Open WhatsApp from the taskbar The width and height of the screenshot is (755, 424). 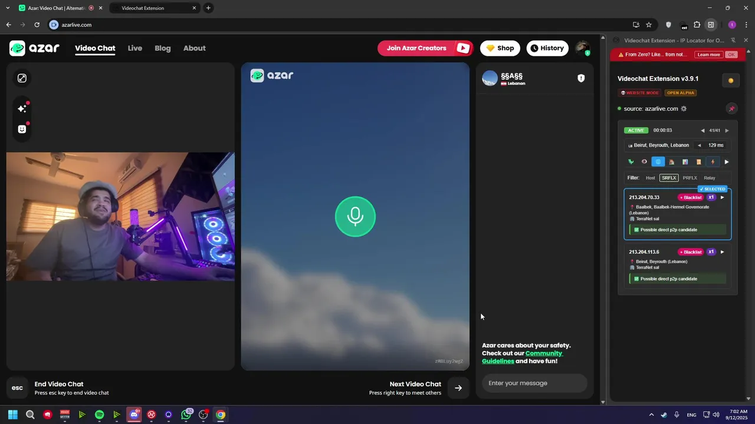pos(186,415)
